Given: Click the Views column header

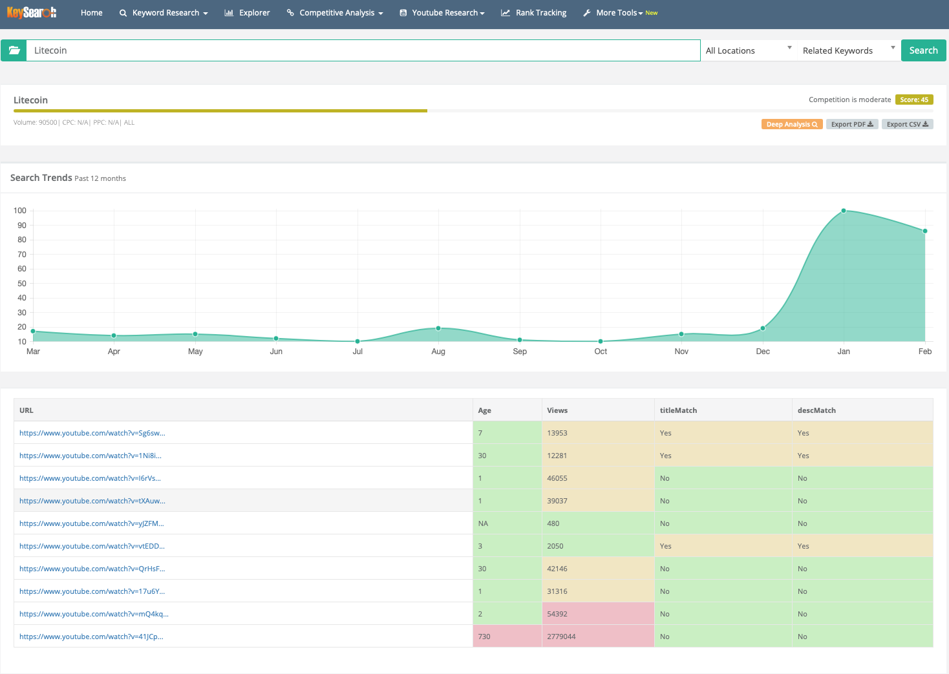Looking at the screenshot, I should point(598,410).
